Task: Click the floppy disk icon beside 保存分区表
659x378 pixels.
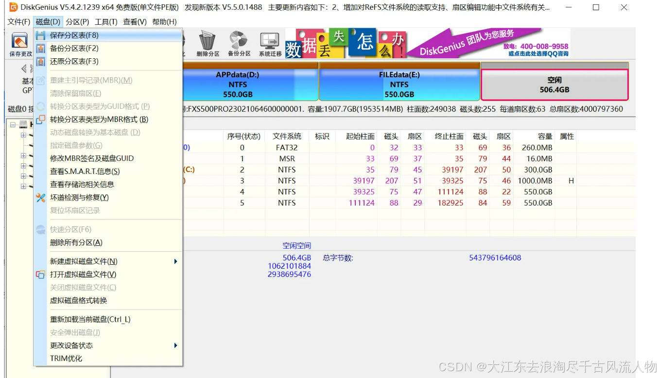Action: pyautogui.click(x=41, y=35)
